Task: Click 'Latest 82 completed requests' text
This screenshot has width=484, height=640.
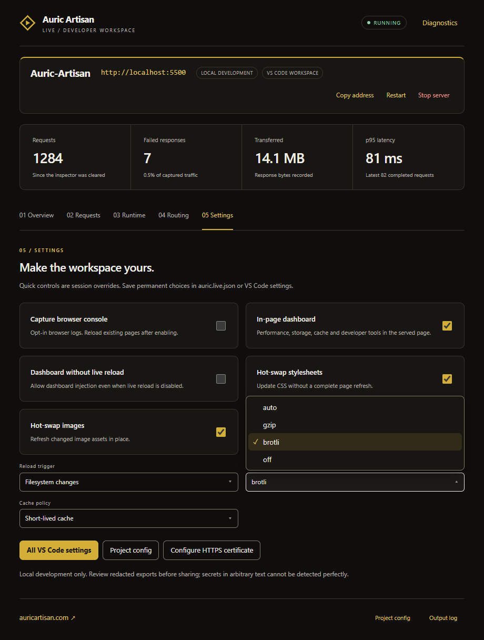Action: pyautogui.click(x=400, y=175)
